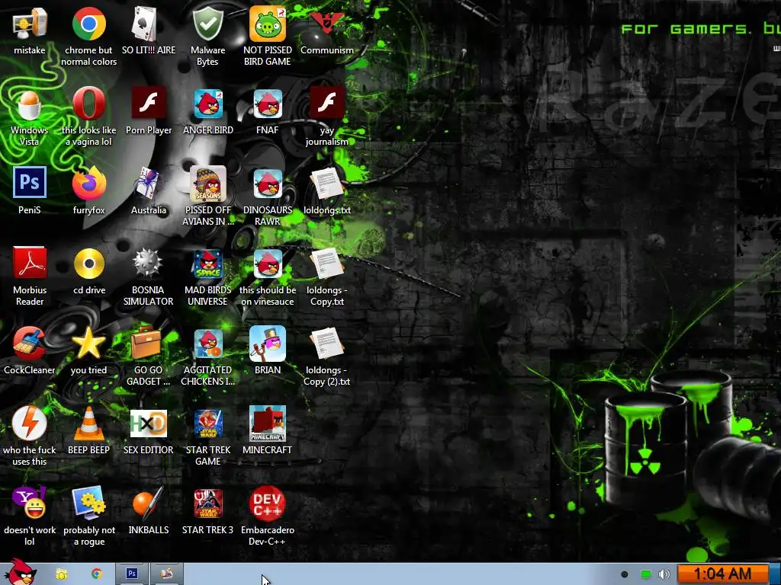
Task: Select 'chrome but normal colors' Chrome shortcut
Action: click(x=88, y=24)
